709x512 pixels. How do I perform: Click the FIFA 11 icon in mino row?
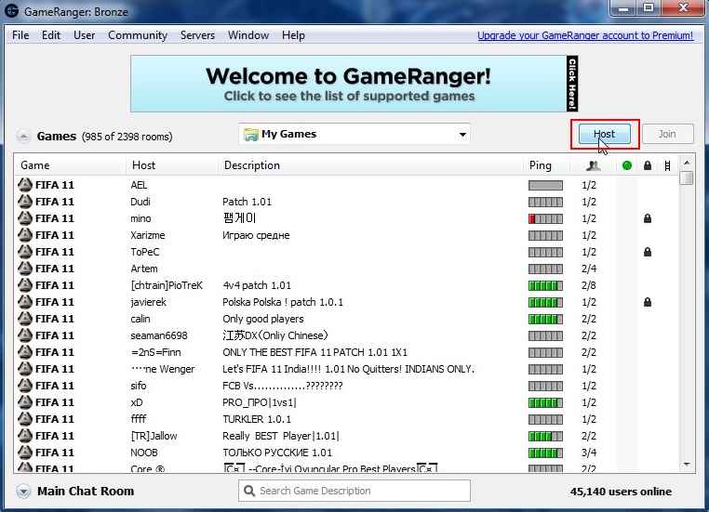(25, 218)
